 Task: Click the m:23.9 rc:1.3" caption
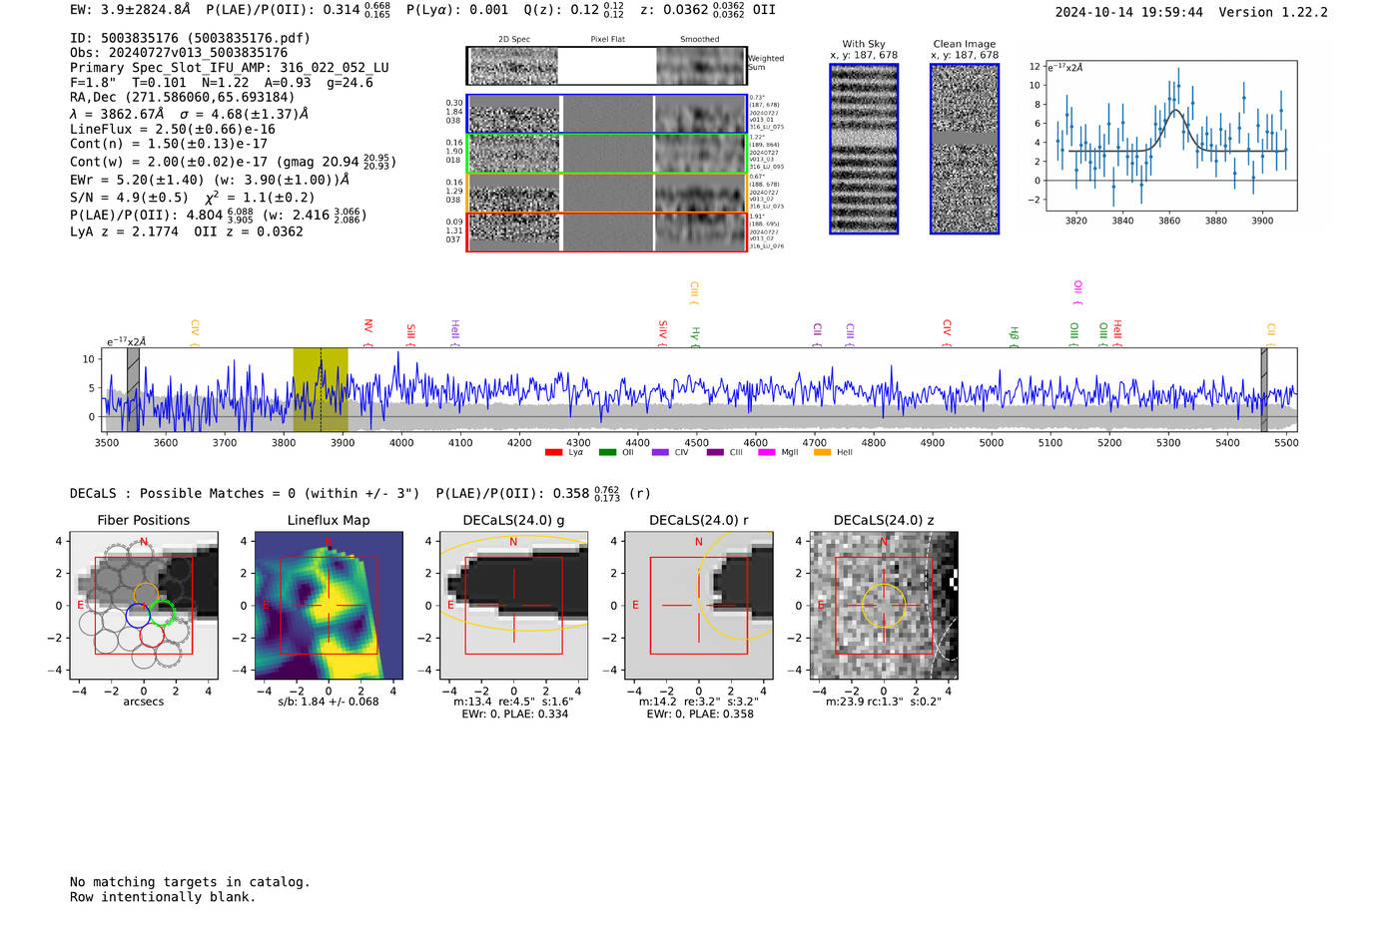[x=884, y=702]
